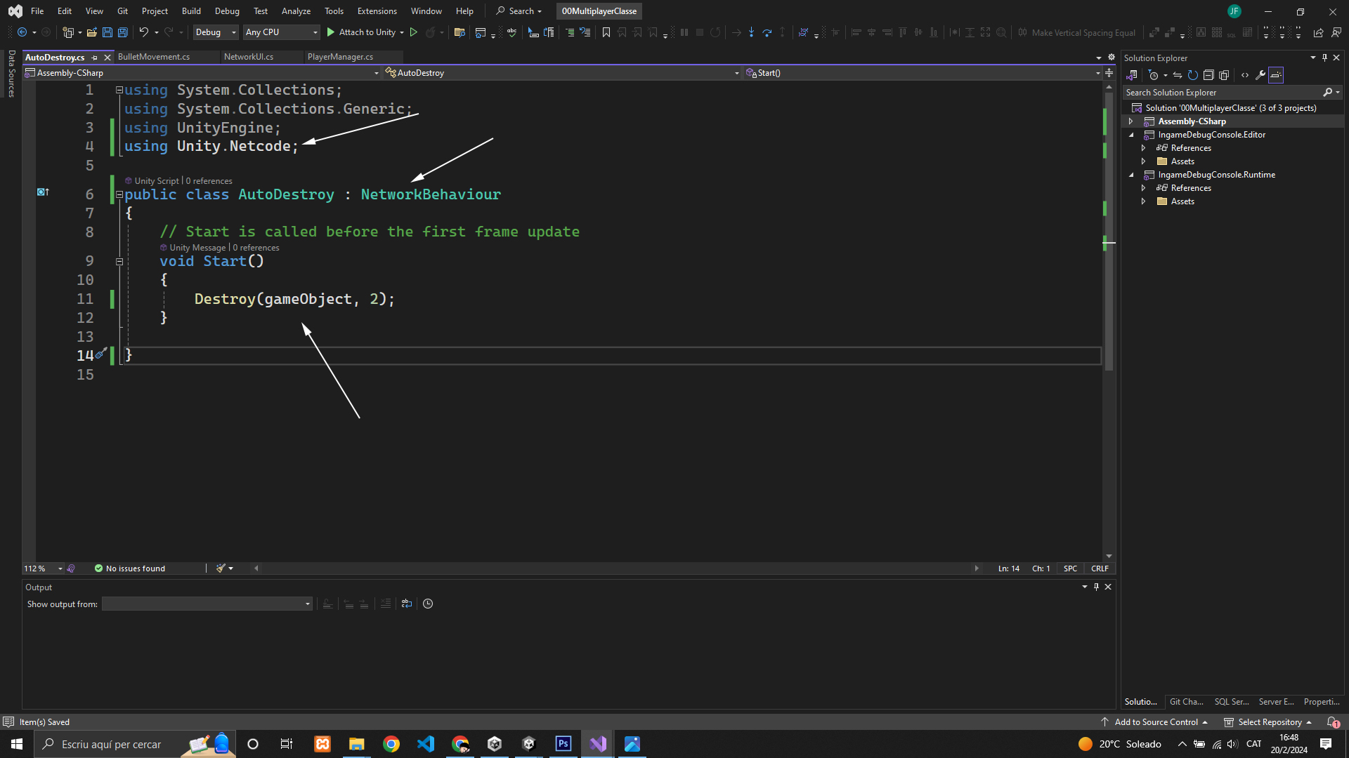This screenshot has height=758, width=1349.
Task: Switch to the PlayerManager.cs tab
Action: (x=340, y=57)
